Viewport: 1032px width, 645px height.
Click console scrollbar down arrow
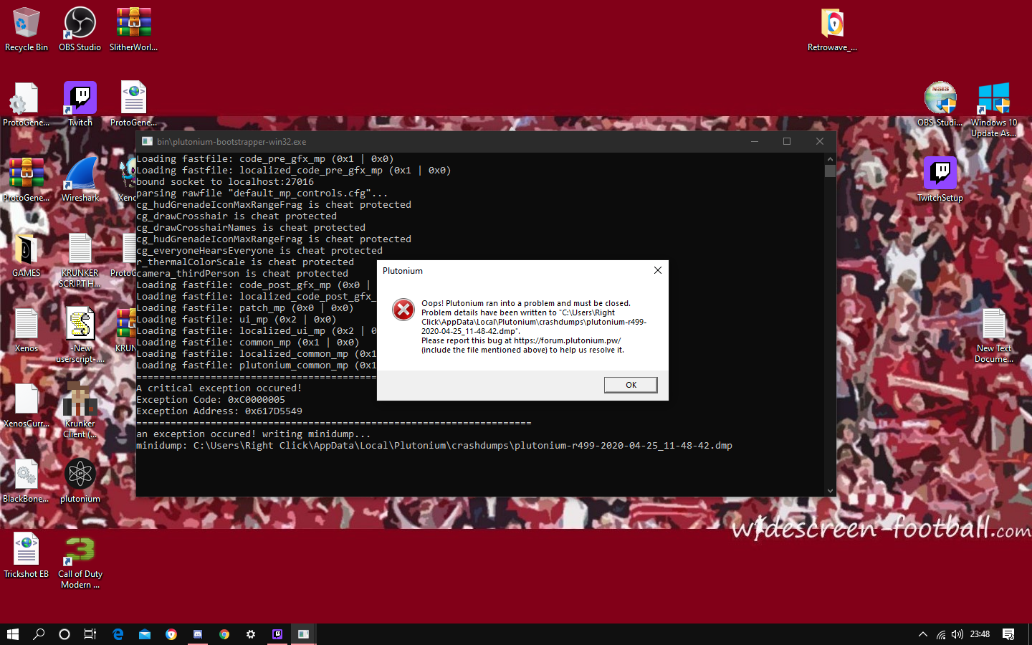[x=830, y=491]
